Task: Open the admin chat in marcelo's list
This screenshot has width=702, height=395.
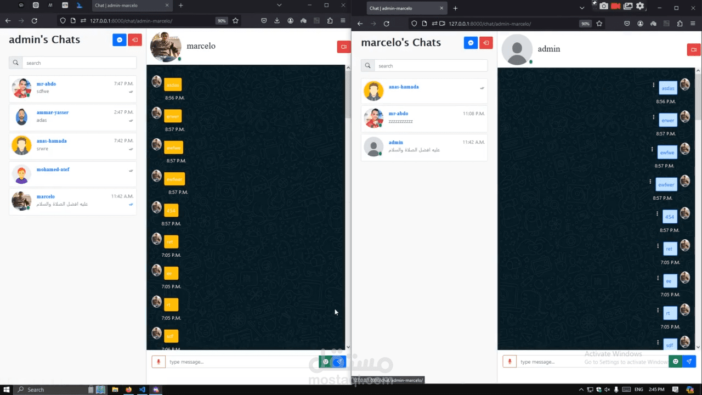Action: tap(424, 147)
